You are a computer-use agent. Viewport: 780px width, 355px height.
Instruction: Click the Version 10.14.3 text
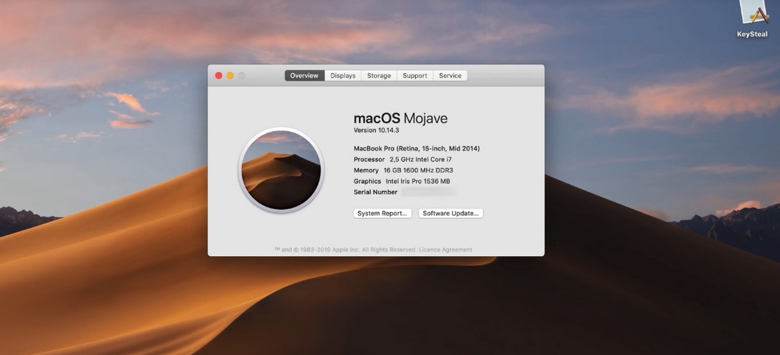pyautogui.click(x=376, y=130)
